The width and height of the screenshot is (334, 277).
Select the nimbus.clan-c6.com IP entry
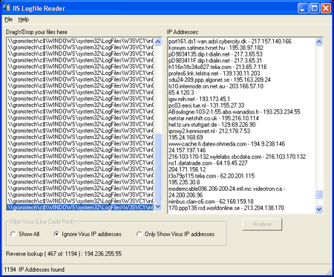211,201
